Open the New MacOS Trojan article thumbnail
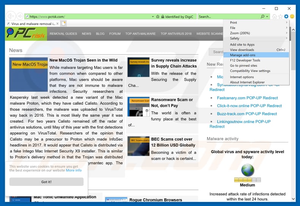 [28, 74]
